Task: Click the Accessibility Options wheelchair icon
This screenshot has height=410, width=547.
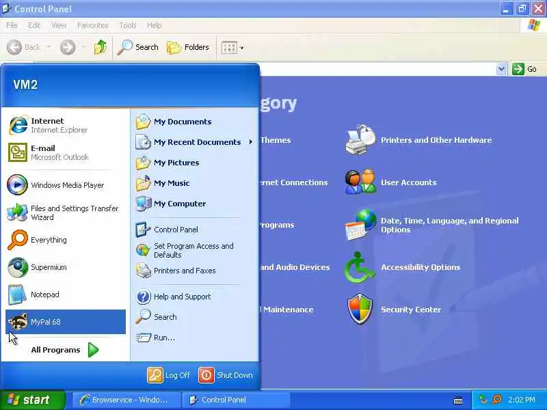Action: [360, 267]
